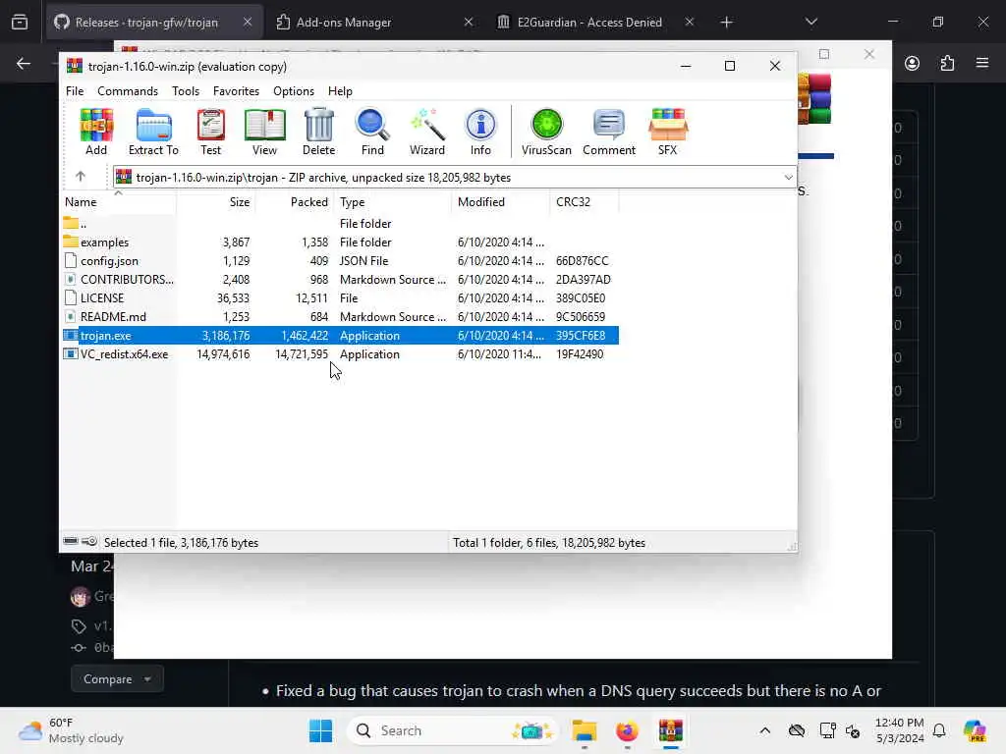Expand the archive path dropdown arrow

click(788, 177)
